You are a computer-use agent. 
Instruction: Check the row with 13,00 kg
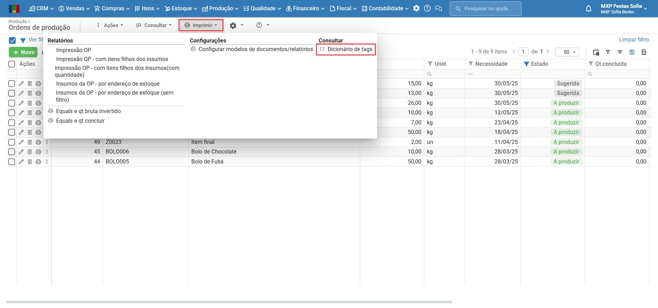pos(12,93)
